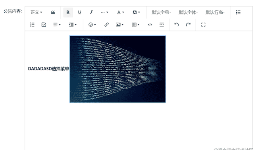This screenshot has height=150, width=258.
Task: Insert a code block
Action: click(150, 25)
